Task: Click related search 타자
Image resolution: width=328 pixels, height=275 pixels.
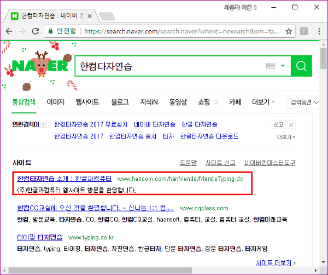Action: tap(168, 136)
